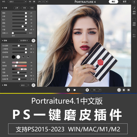Screen dimensions: 137x137
Task: Select the eyedropper-plus tool to expand mask
Action: [x=28, y=57]
